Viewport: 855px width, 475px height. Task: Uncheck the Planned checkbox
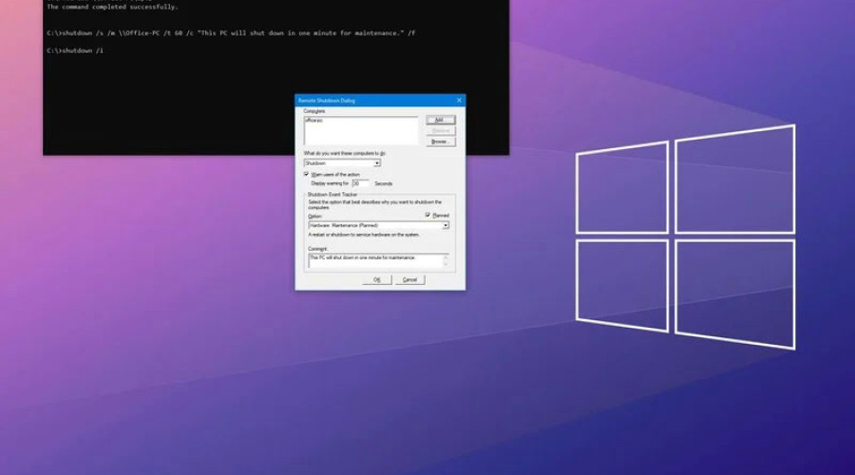click(x=428, y=216)
